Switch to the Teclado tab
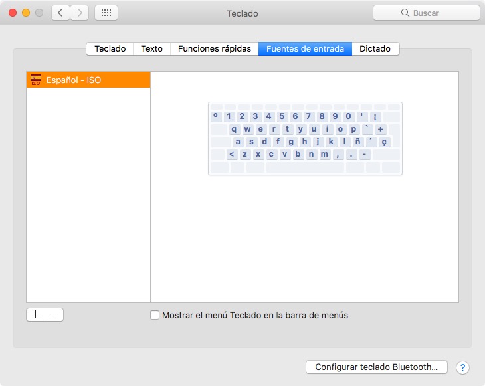Viewport: 485px width, 386px height. click(110, 49)
